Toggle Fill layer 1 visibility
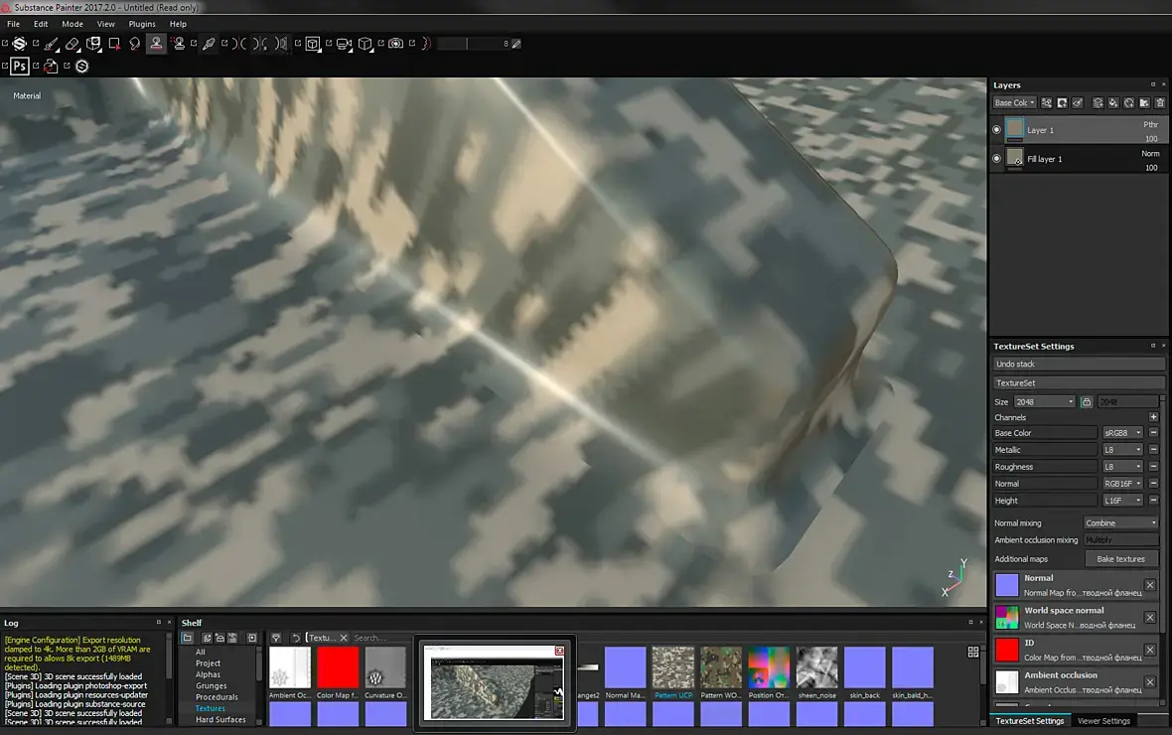 996,159
